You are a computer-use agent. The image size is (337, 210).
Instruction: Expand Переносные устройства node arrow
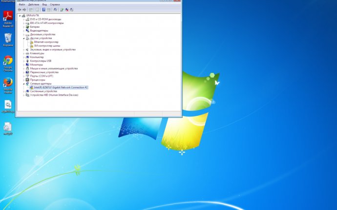tap(23, 72)
